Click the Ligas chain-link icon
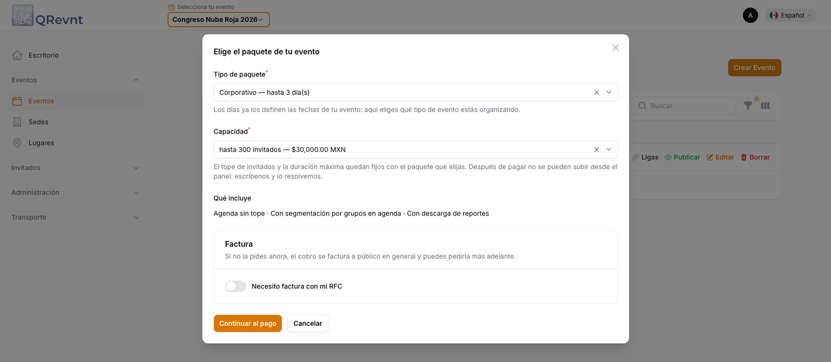Image resolution: width=831 pixels, height=362 pixels. (x=636, y=157)
